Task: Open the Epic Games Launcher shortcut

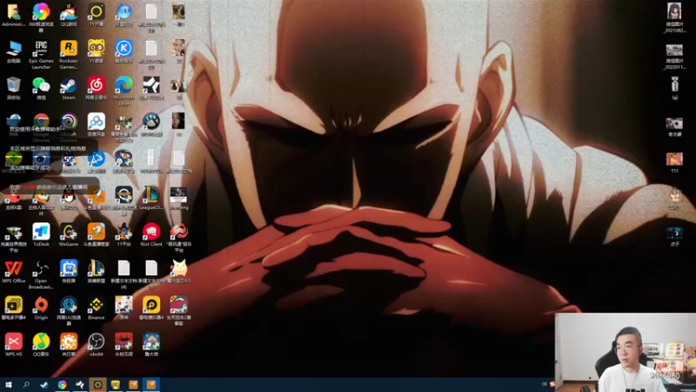Action: pos(41,54)
